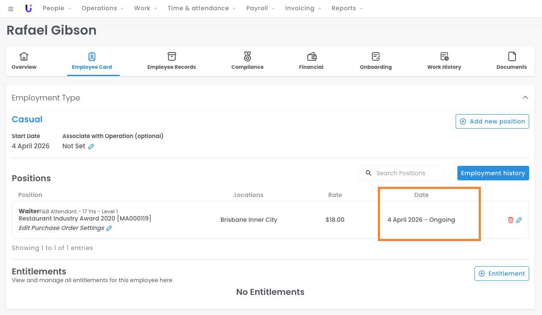Image resolution: width=542 pixels, height=315 pixels.
Task: Open the Payroll dropdown menu
Action: point(260,9)
